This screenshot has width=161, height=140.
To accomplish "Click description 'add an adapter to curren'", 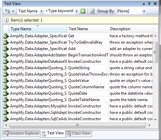I will pos(131,49).
